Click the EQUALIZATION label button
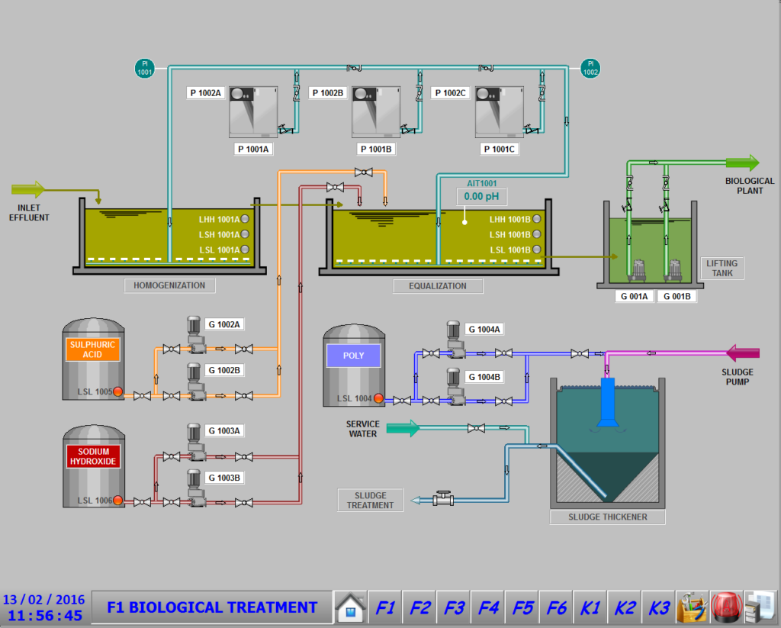 coord(438,286)
